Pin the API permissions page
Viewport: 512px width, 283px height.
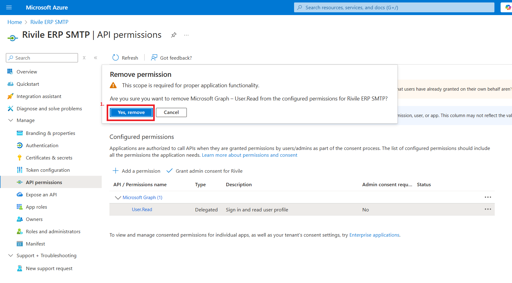coord(174,35)
